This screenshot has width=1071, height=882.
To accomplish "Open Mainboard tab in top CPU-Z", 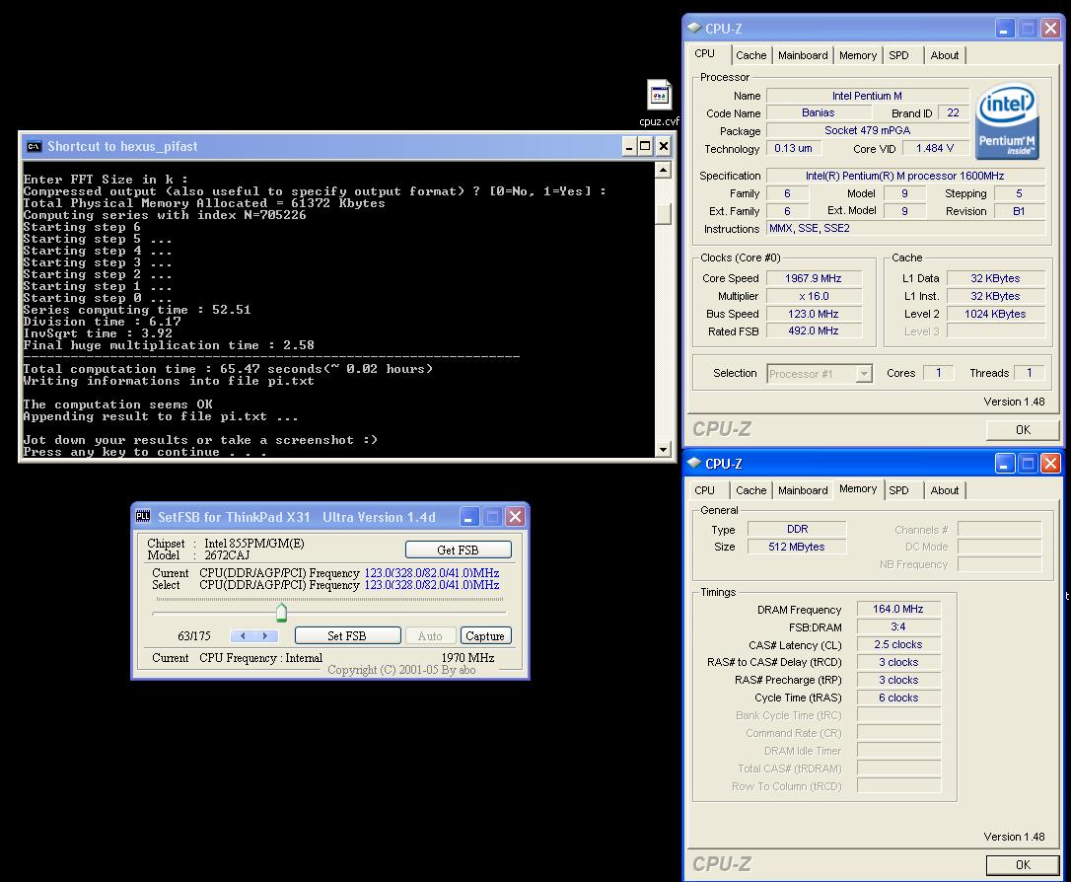I will coord(803,55).
